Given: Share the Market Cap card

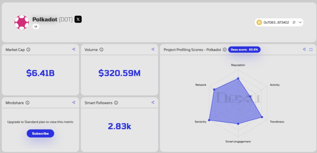Looking at the screenshot, I should coord(74,49).
